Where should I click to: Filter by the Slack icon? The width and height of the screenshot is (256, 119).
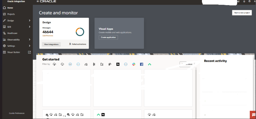[x=134, y=64]
